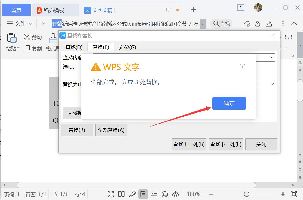Expand the quick access double chevron

pos(44,24)
